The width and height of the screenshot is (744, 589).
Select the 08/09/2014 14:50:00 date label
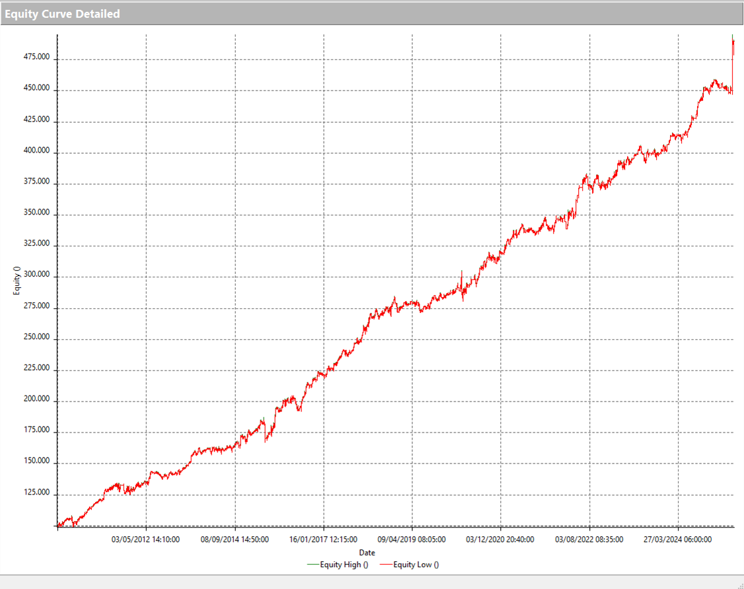pyautogui.click(x=235, y=539)
